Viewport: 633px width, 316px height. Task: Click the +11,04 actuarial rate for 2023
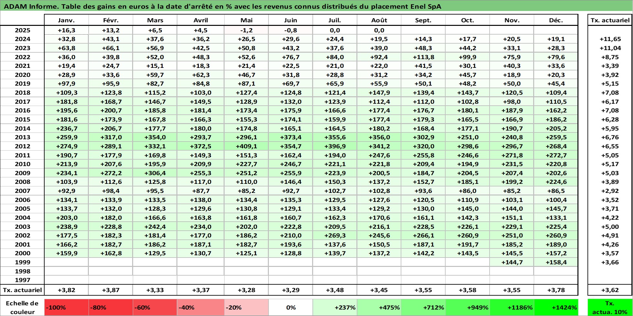click(610, 48)
